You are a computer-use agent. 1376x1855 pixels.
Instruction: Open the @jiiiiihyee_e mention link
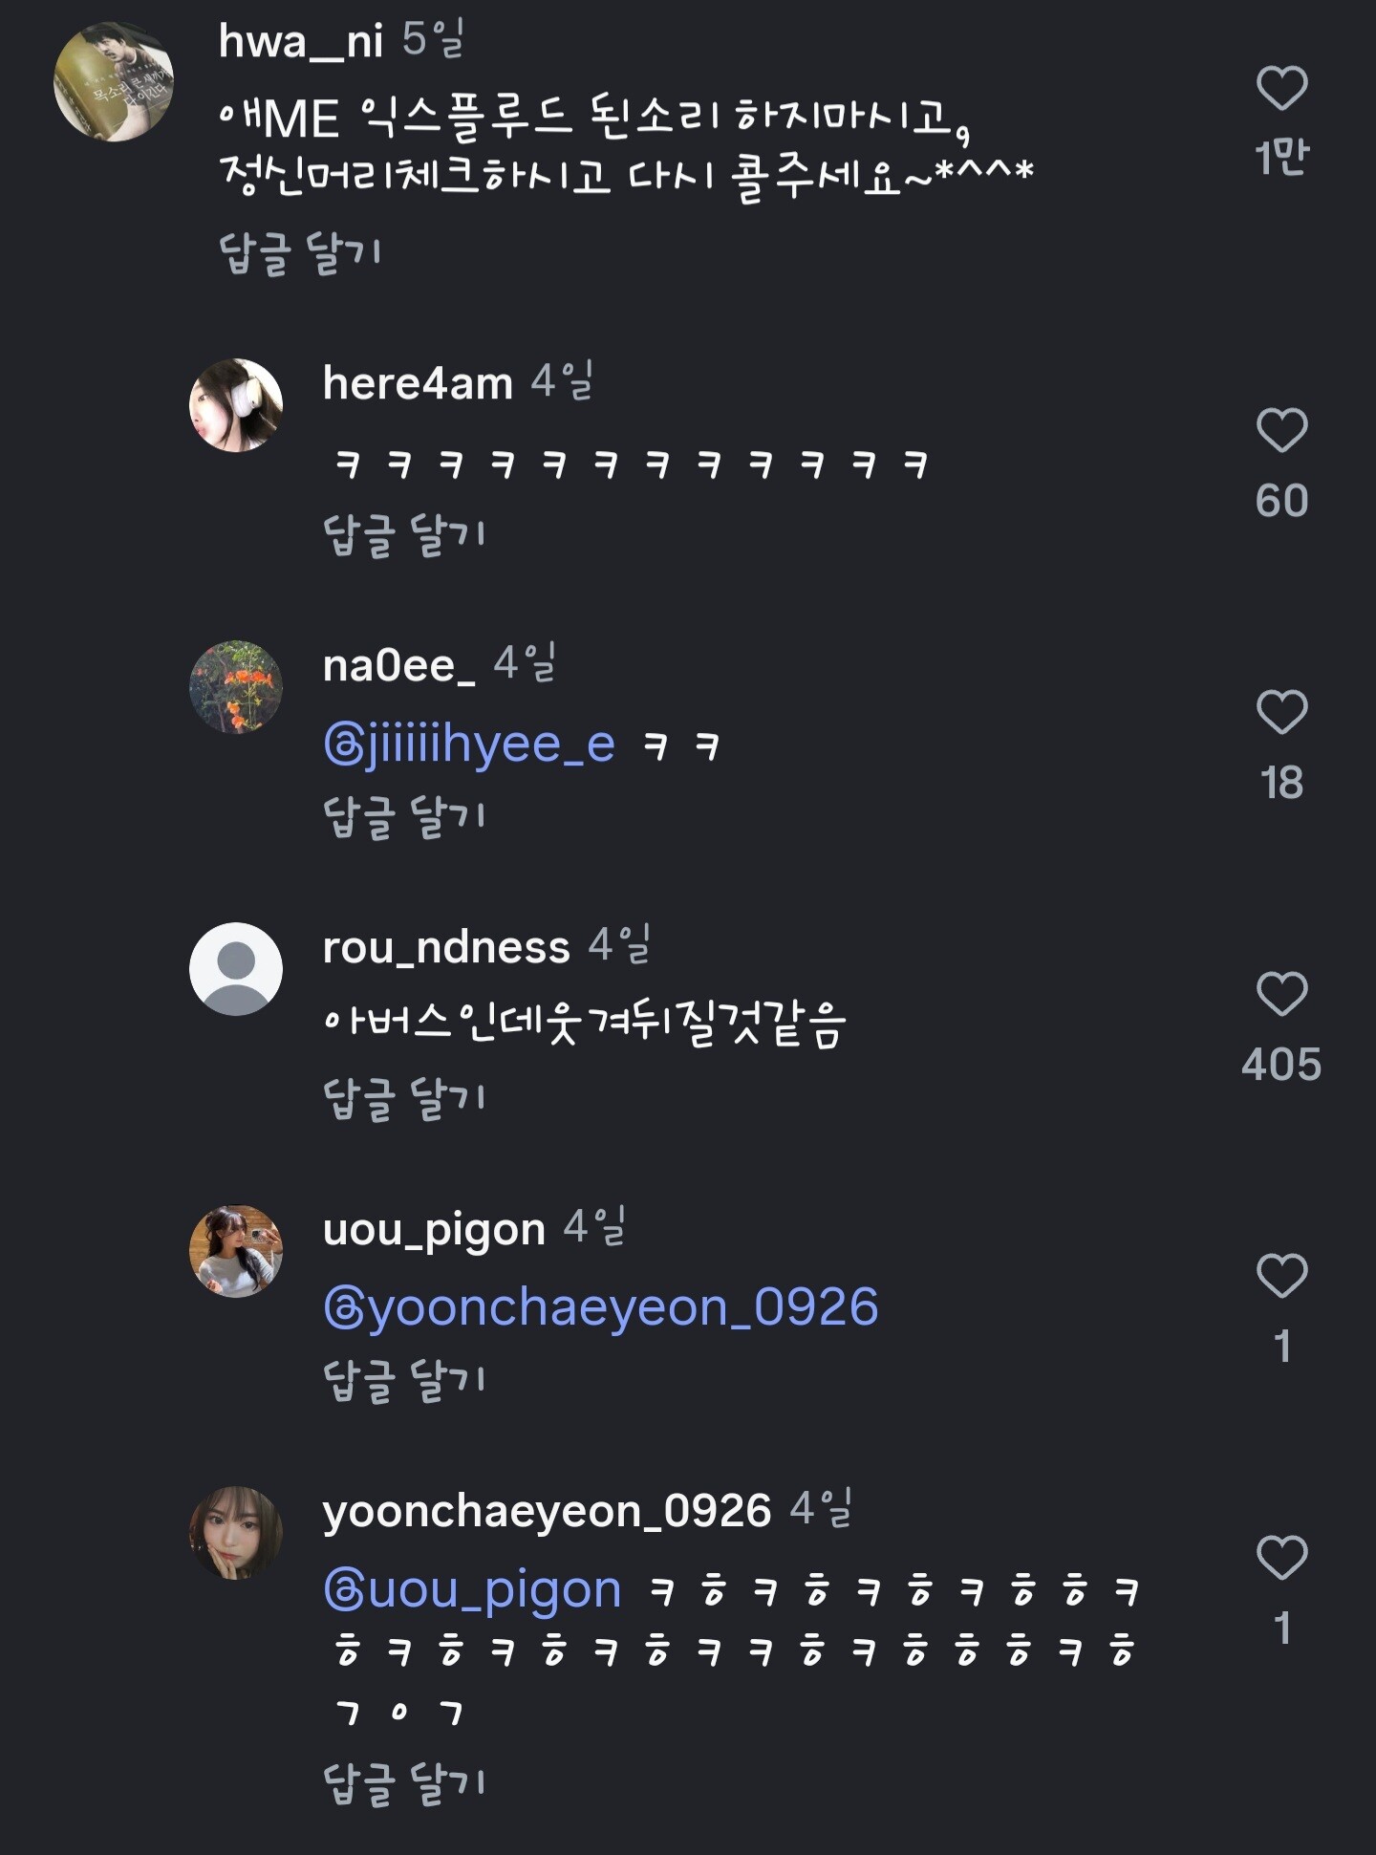[x=469, y=744]
